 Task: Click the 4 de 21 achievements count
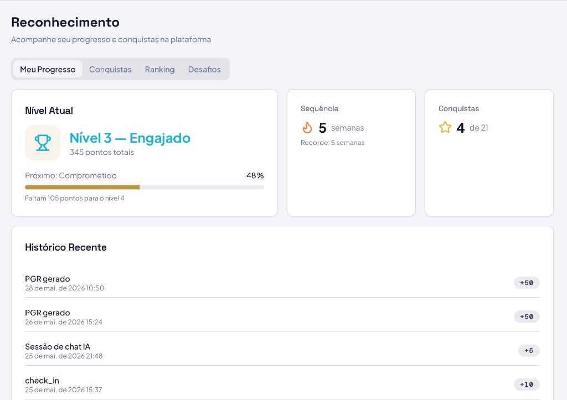pos(472,128)
